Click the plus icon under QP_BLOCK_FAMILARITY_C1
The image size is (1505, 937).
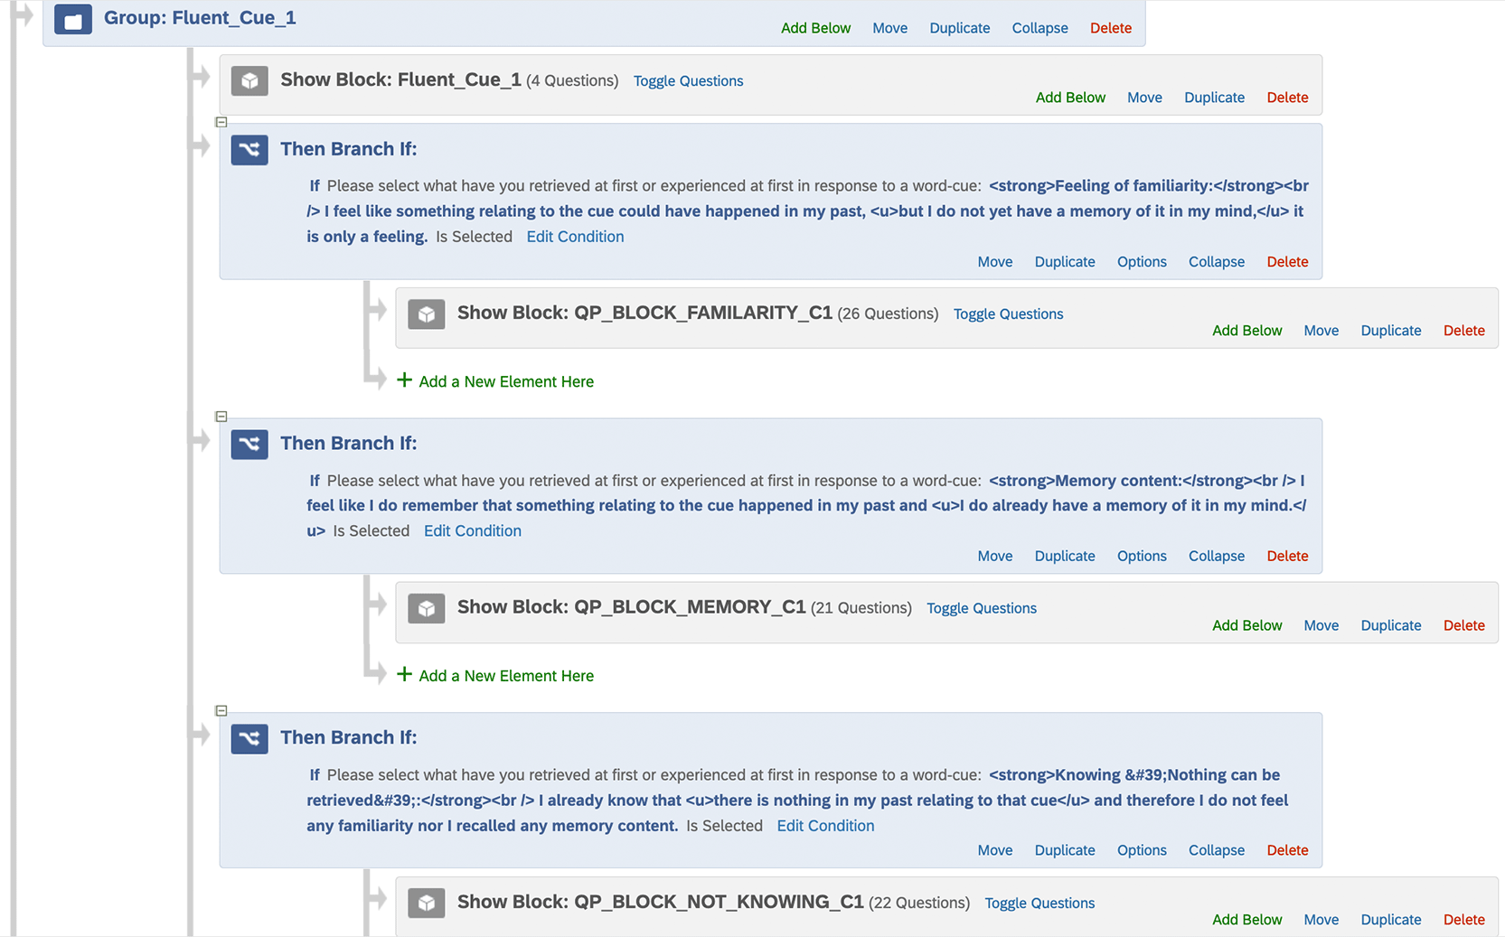coord(404,380)
